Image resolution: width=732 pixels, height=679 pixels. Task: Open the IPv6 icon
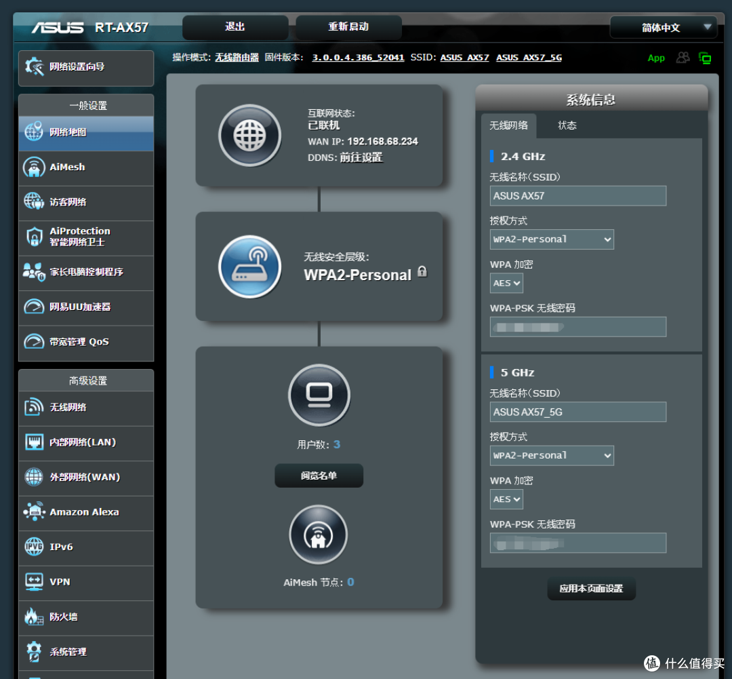(x=34, y=547)
